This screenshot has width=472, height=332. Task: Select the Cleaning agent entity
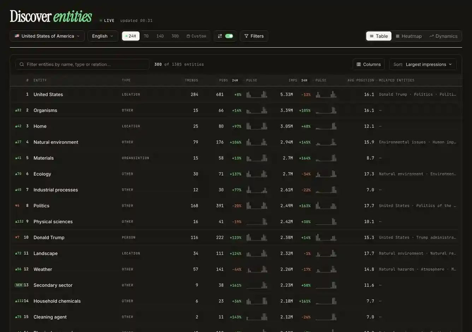coord(50,317)
